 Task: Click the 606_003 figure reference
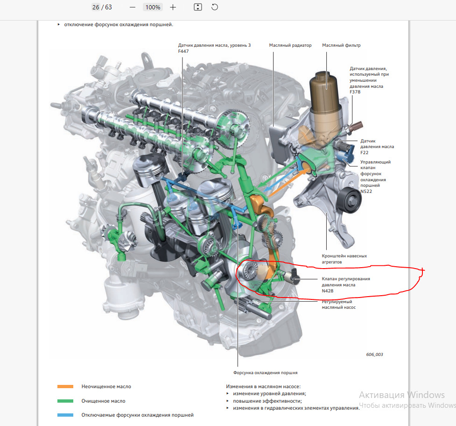374,355
